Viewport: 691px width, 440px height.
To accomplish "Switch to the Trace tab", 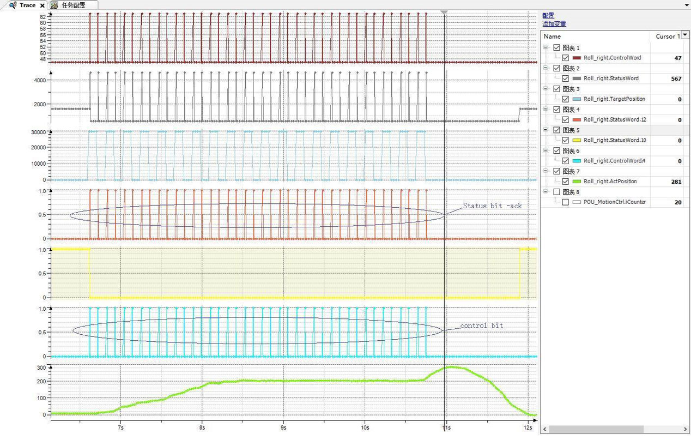I will pyautogui.click(x=27, y=5).
